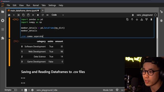This screenshot has height=92, width=164.
Task: Collapse the output via its orange bar
Action: (x=9, y=52)
